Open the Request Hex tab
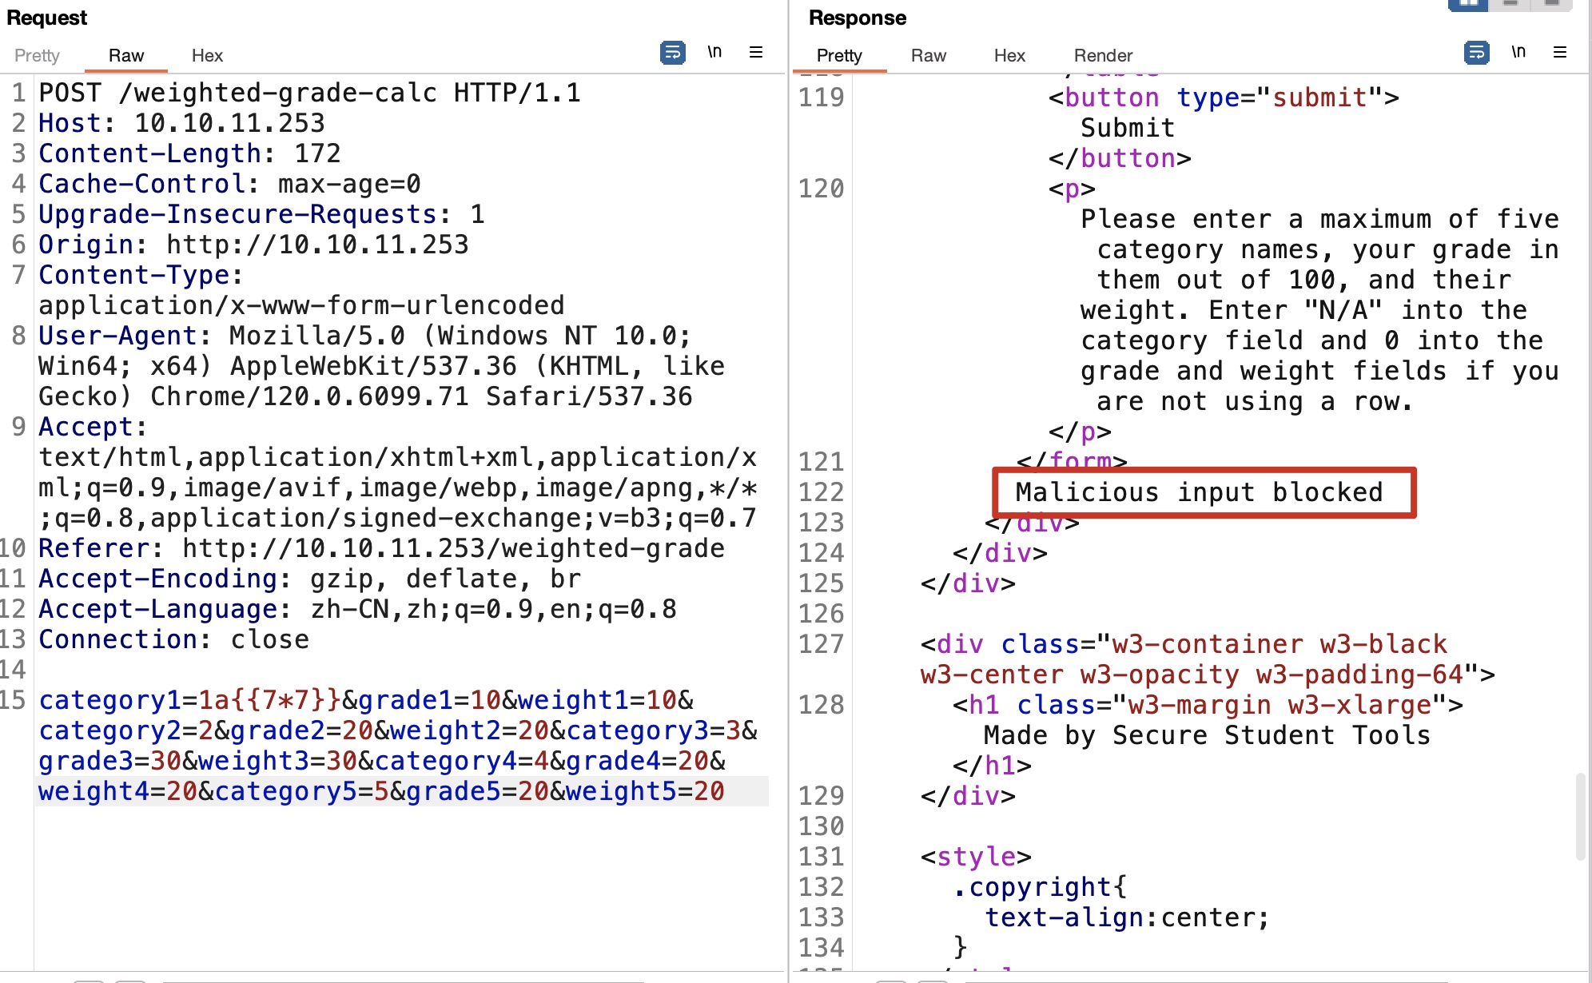Screen dimensions: 1592x983 [207, 55]
